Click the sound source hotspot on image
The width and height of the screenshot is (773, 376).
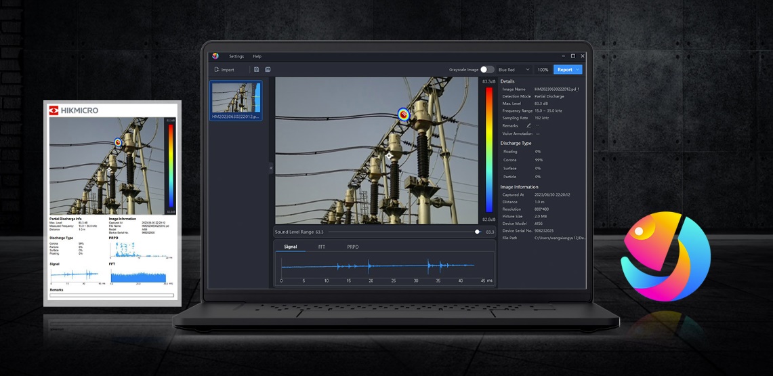(403, 114)
